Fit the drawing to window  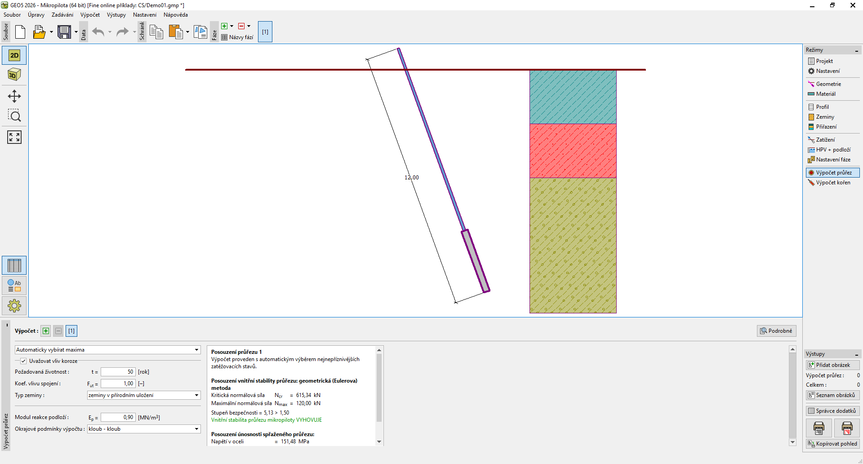pyautogui.click(x=14, y=137)
